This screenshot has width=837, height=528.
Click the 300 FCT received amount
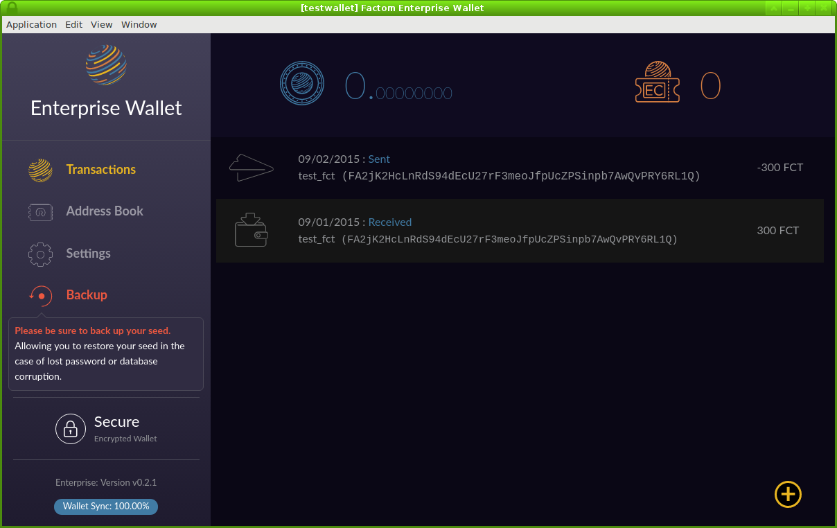click(778, 230)
